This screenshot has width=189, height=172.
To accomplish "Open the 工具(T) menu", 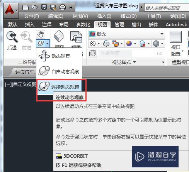I will click(153, 16).
